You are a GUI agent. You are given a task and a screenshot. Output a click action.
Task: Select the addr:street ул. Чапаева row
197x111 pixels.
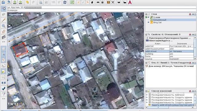click(170, 51)
